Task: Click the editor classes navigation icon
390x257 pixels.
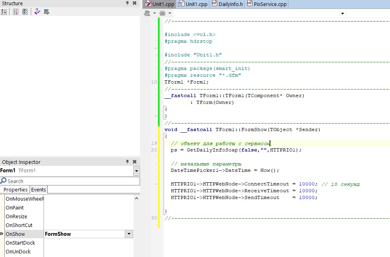Action: (x=147, y=13)
